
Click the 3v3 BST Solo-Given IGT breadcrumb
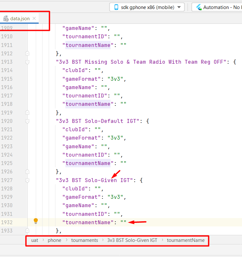pos(132,240)
